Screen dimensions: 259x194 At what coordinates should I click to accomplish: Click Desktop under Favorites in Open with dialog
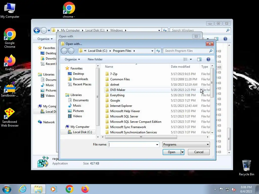pos(78,74)
